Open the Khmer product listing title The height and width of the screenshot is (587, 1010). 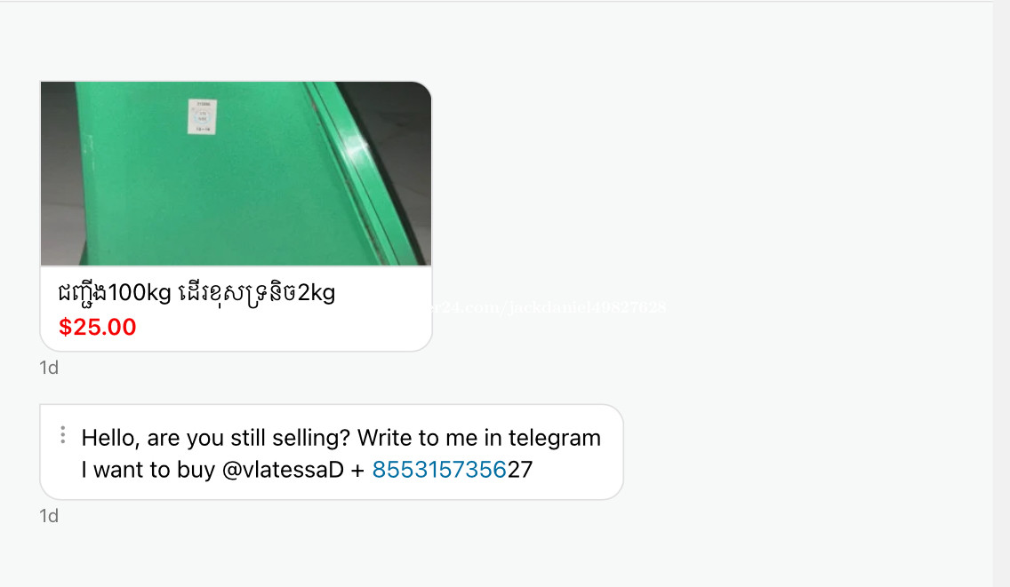click(196, 293)
